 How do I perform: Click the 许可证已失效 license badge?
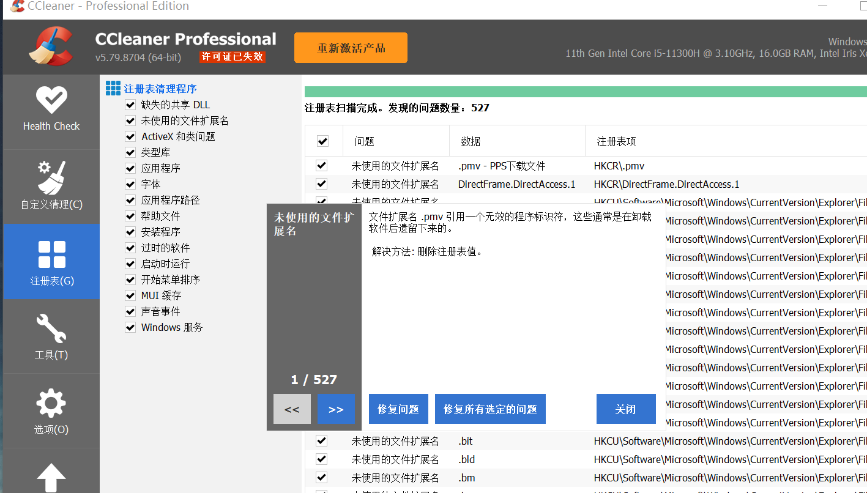[233, 57]
